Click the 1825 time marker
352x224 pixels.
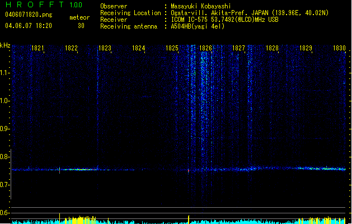(x=172, y=48)
